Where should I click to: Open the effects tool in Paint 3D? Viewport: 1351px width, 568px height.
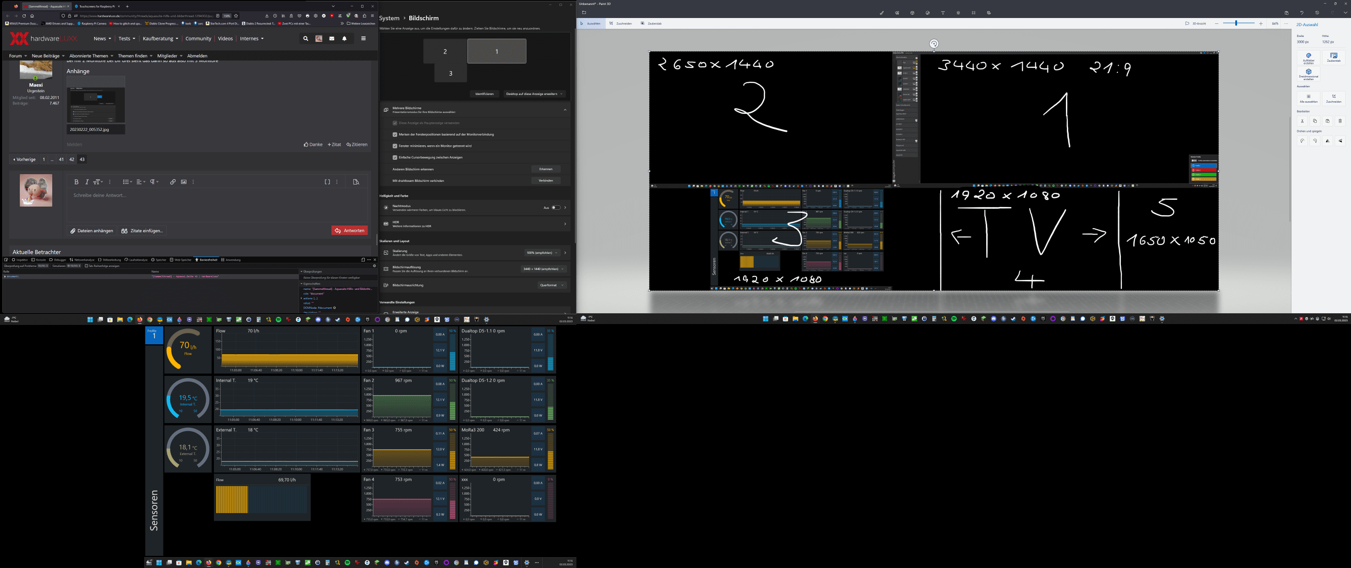click(x=958, y=13)
